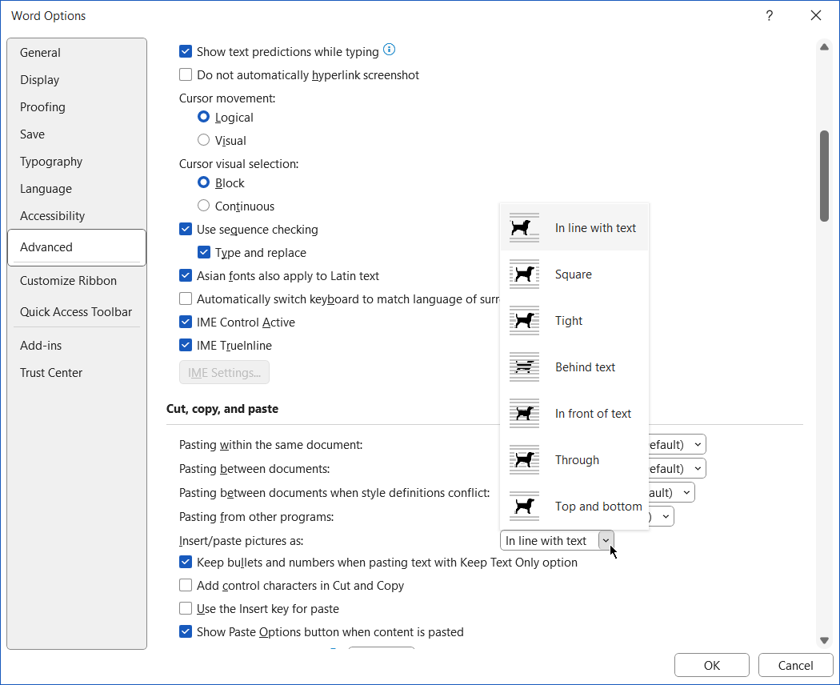Click the OK button

(711, 665)
